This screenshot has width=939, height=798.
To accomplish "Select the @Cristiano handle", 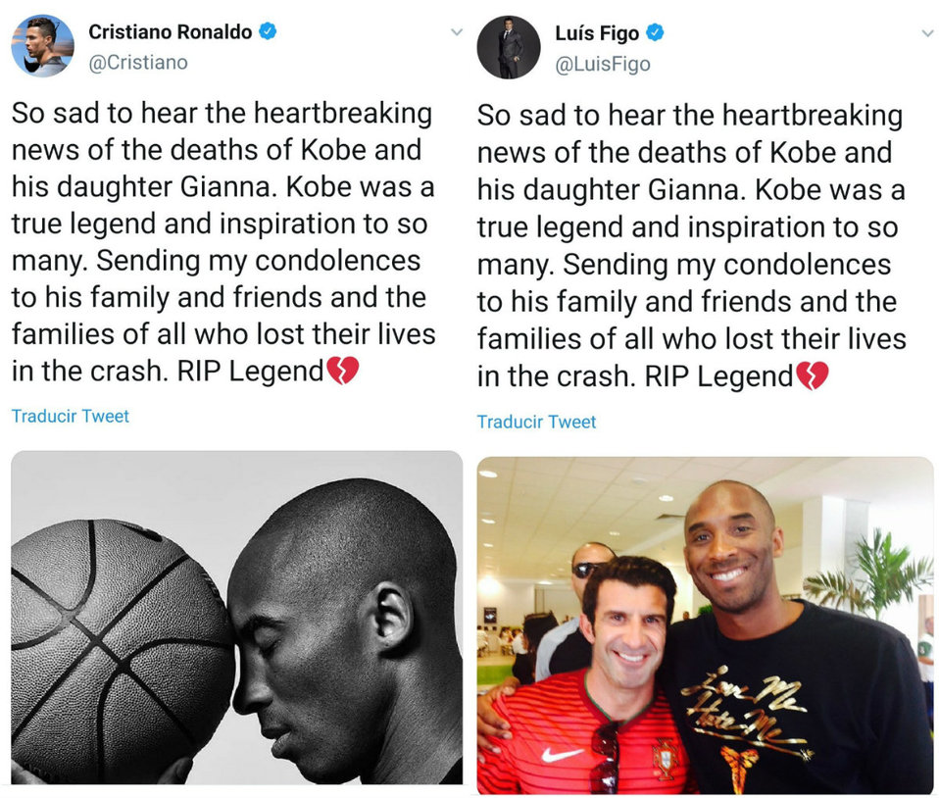I will (x=138, y=63).
